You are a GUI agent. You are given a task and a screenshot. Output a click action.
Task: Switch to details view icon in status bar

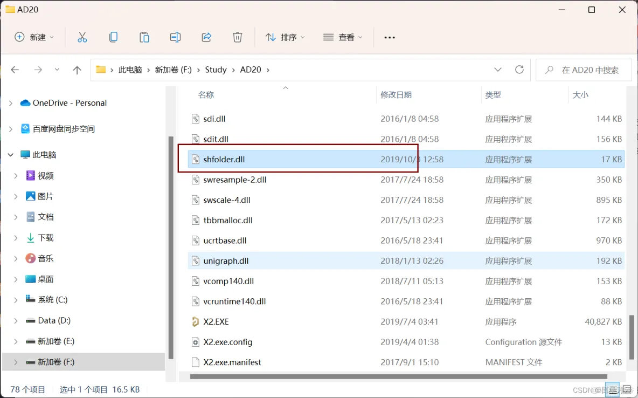612,390
